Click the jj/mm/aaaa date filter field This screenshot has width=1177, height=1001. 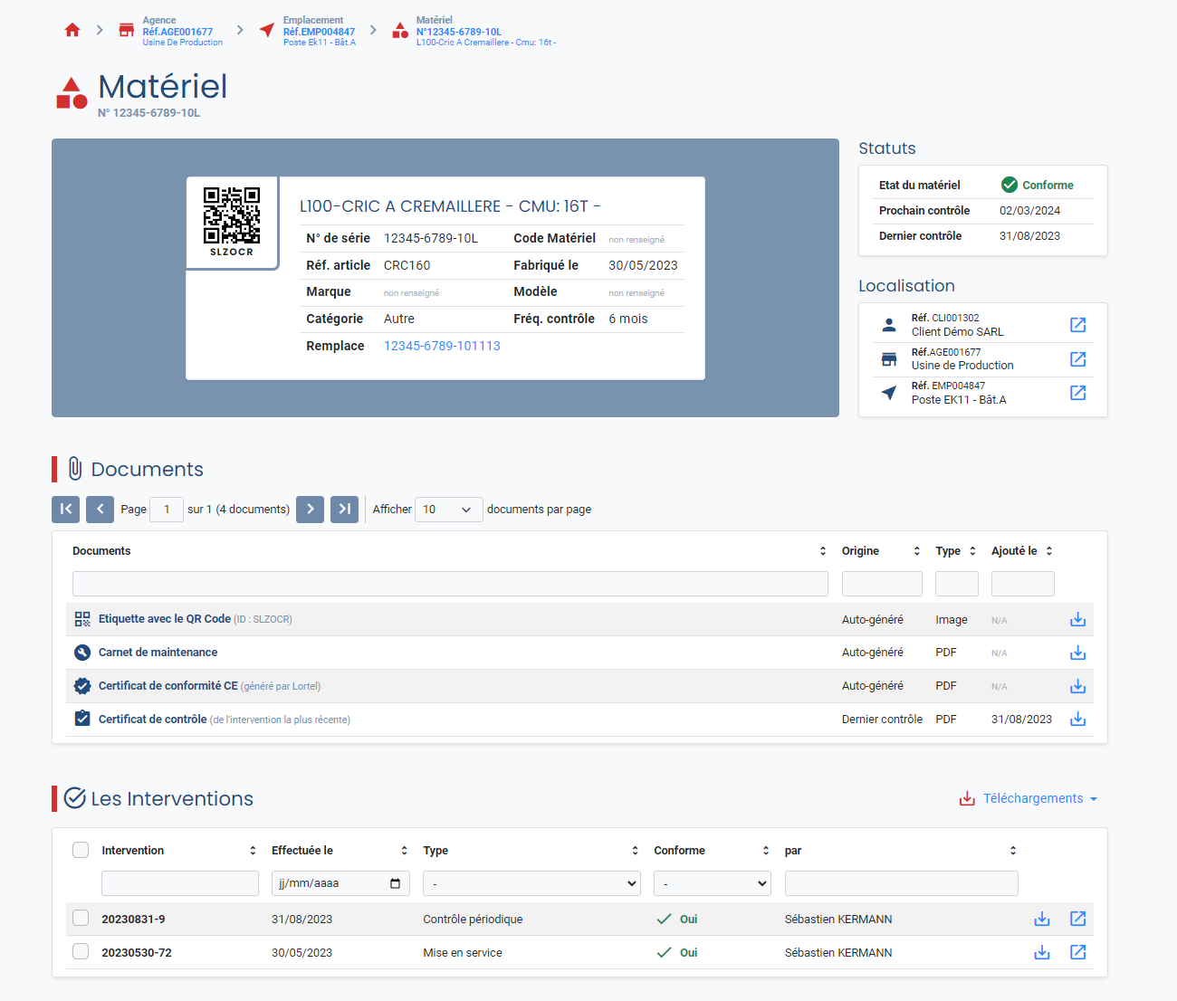tap(340, 883)
